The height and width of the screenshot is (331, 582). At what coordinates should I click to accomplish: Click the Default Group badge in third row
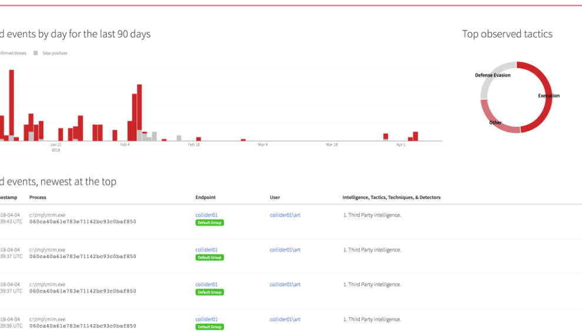[210, 292]
